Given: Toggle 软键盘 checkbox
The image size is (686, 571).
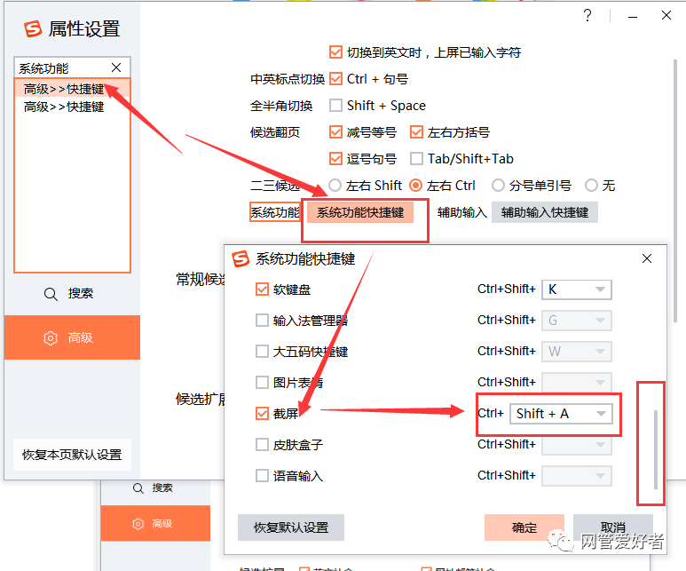Looking at the screenshot, I should 262,289.
